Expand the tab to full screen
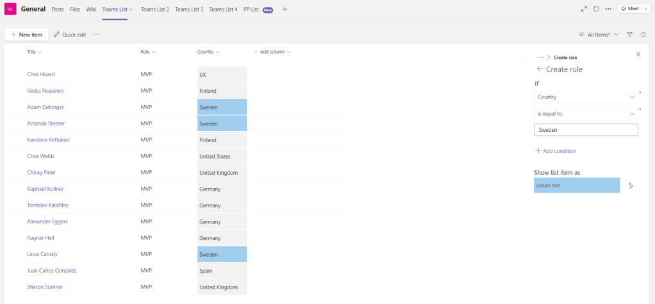Image resolution: width=655 pixels, height=304 pixels. [x=584, y=9]
